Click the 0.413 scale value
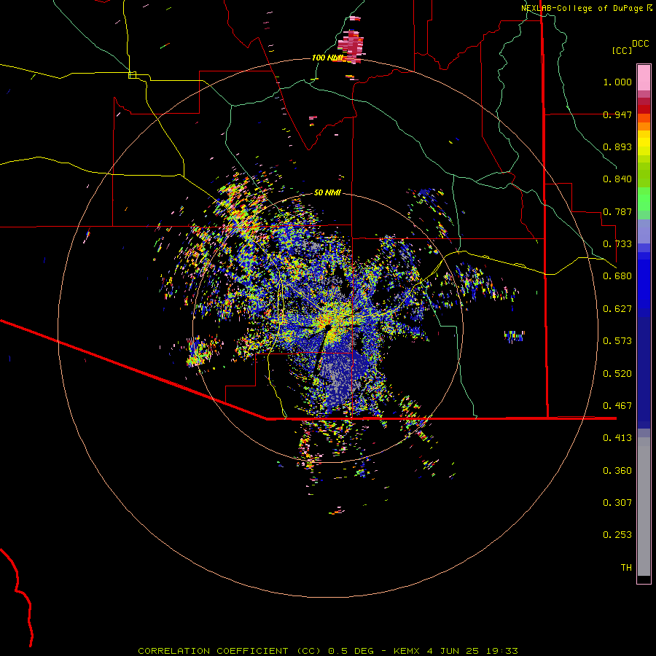656x656 pixels. coord(617,438)
